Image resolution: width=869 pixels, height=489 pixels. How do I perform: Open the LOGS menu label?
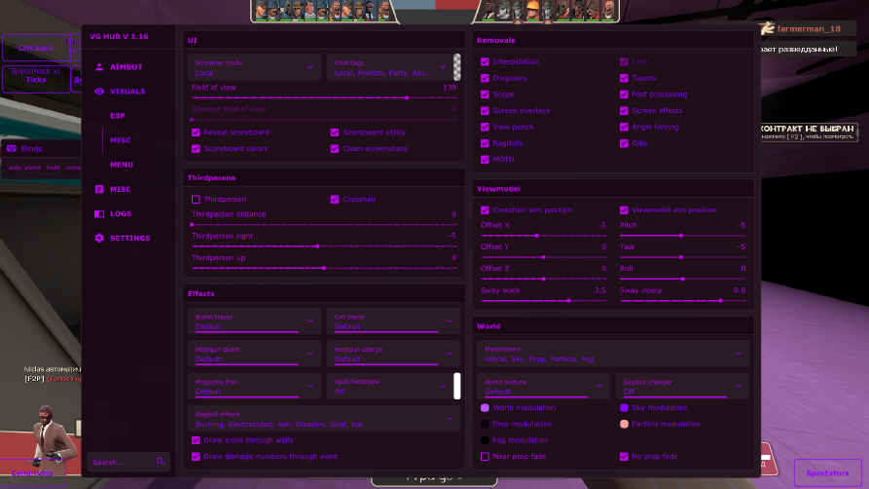click(x=121, y=213)
